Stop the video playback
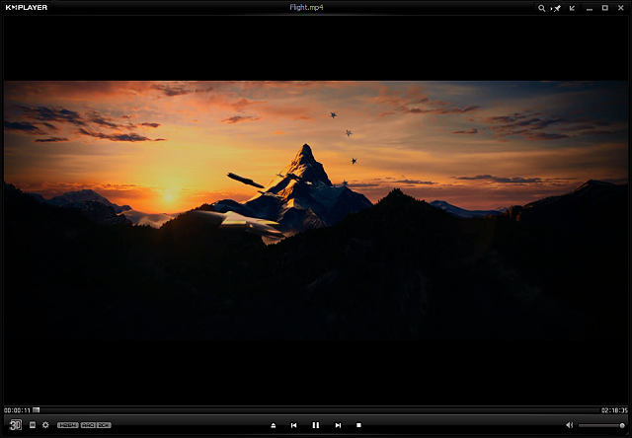Viewport: 632px width, 438px height. (x=358, y=425)
